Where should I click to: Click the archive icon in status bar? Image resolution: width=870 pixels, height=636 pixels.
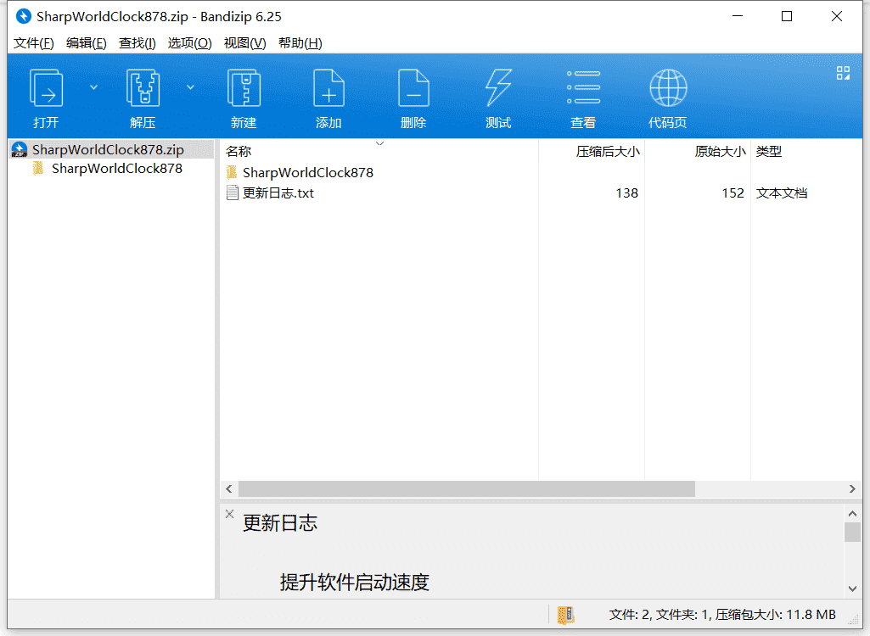565,615
